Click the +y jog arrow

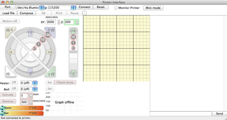(x=30, y=32)
